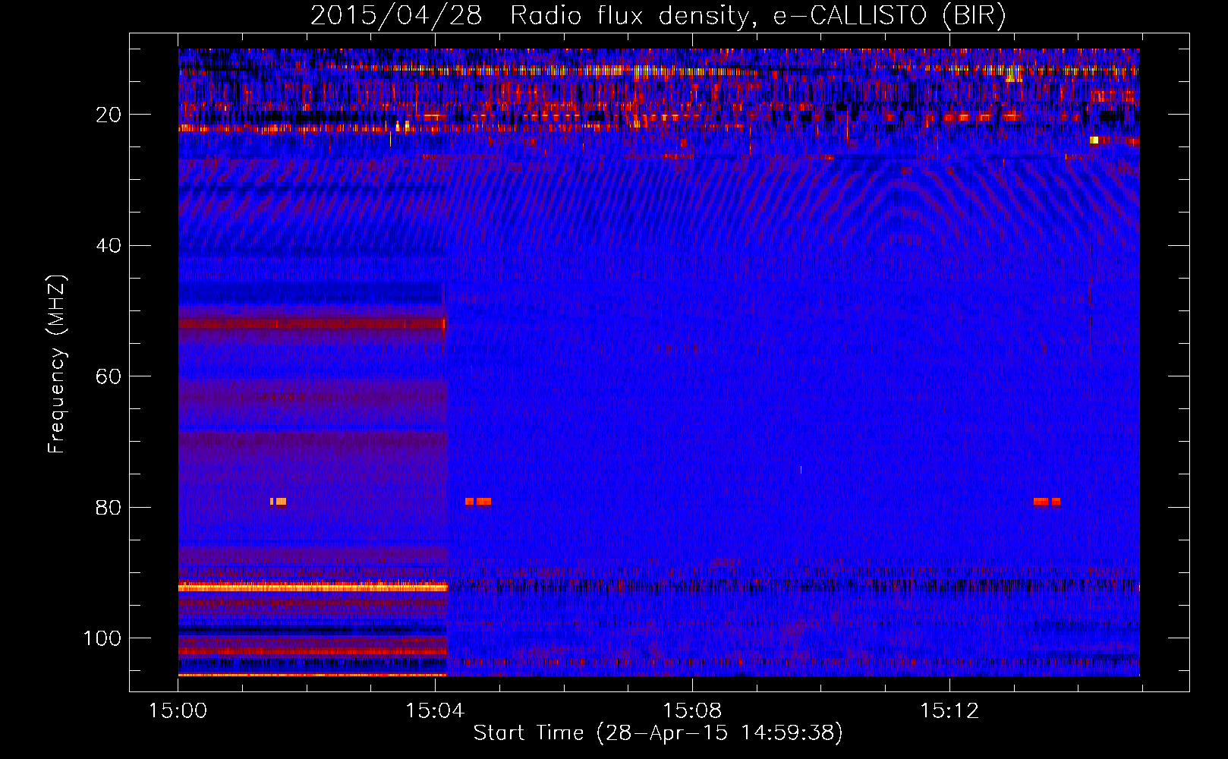The image size is (1228, 759).
Task: Click the "40" frequency tick label
Action: pos(109,246)
